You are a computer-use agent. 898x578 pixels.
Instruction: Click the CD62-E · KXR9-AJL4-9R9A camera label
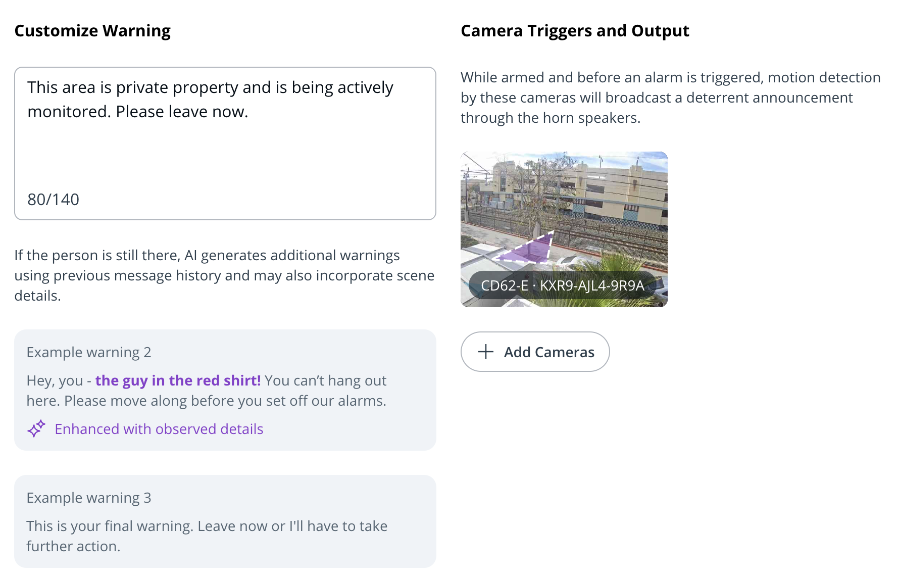tap(562, 285)
